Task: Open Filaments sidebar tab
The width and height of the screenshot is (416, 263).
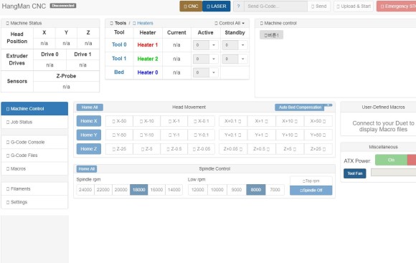Action: coord(34,188)
